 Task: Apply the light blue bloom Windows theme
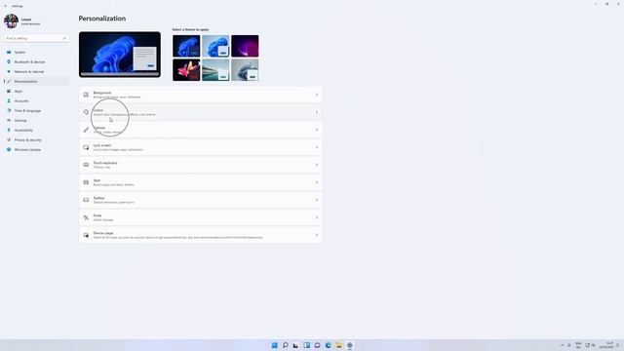[x=215, y=46]
